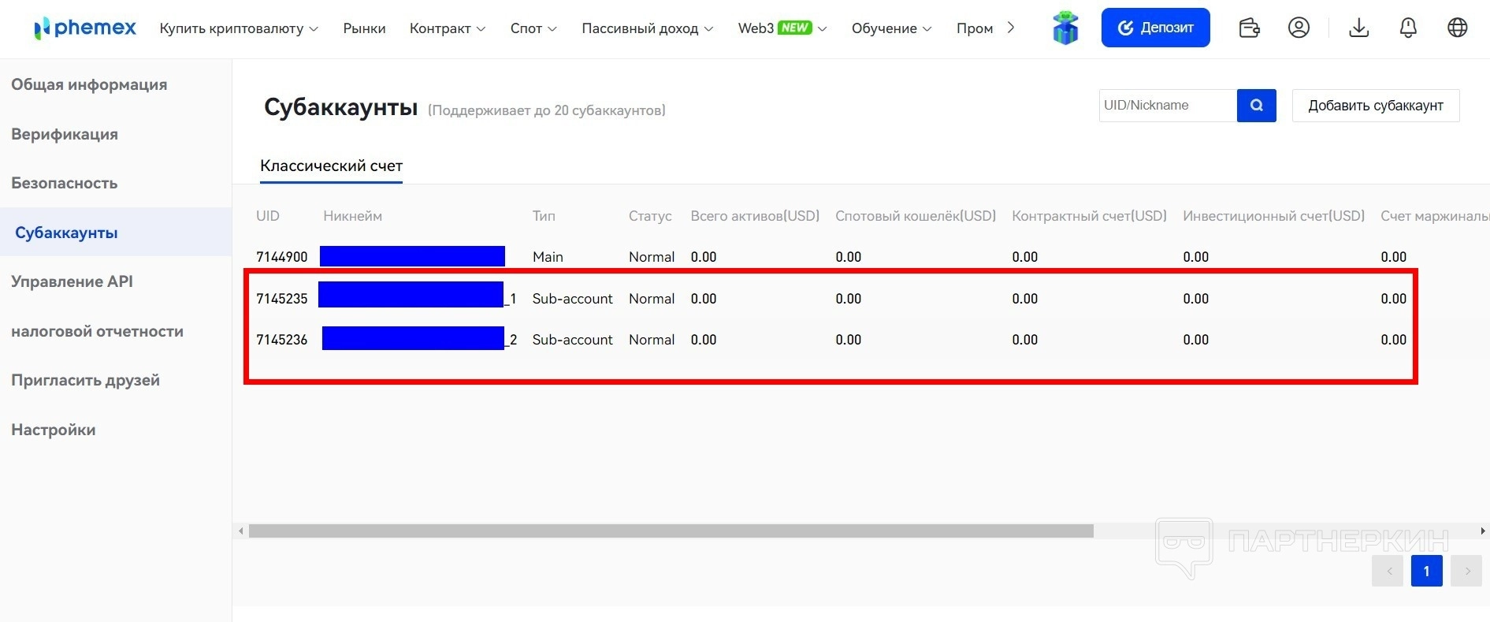Open the user profile icon
1490x622 pixels.
1299,28
